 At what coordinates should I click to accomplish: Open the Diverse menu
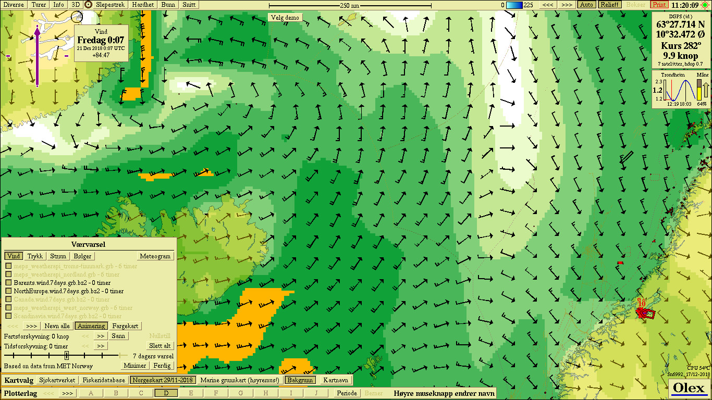pos(14,4)
